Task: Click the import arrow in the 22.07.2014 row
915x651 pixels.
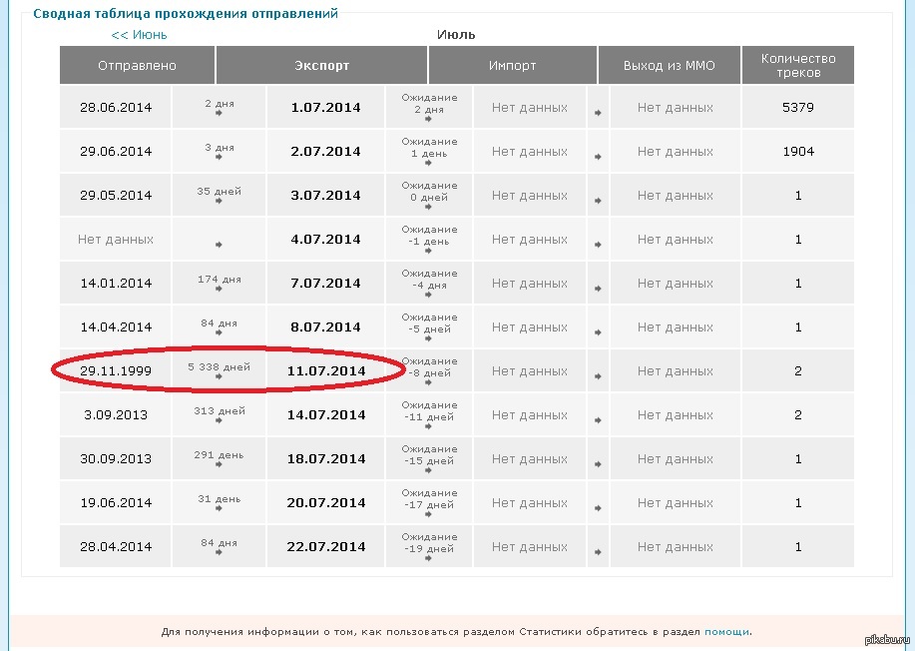Action: coord(598,552)
